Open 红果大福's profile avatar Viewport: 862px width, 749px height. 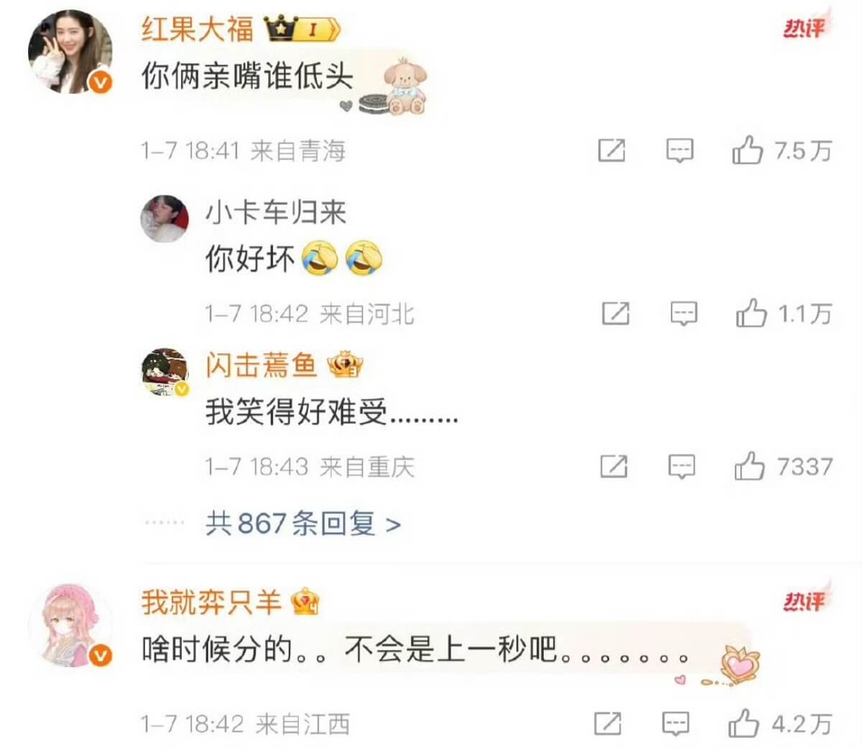[x=70, y=52]
